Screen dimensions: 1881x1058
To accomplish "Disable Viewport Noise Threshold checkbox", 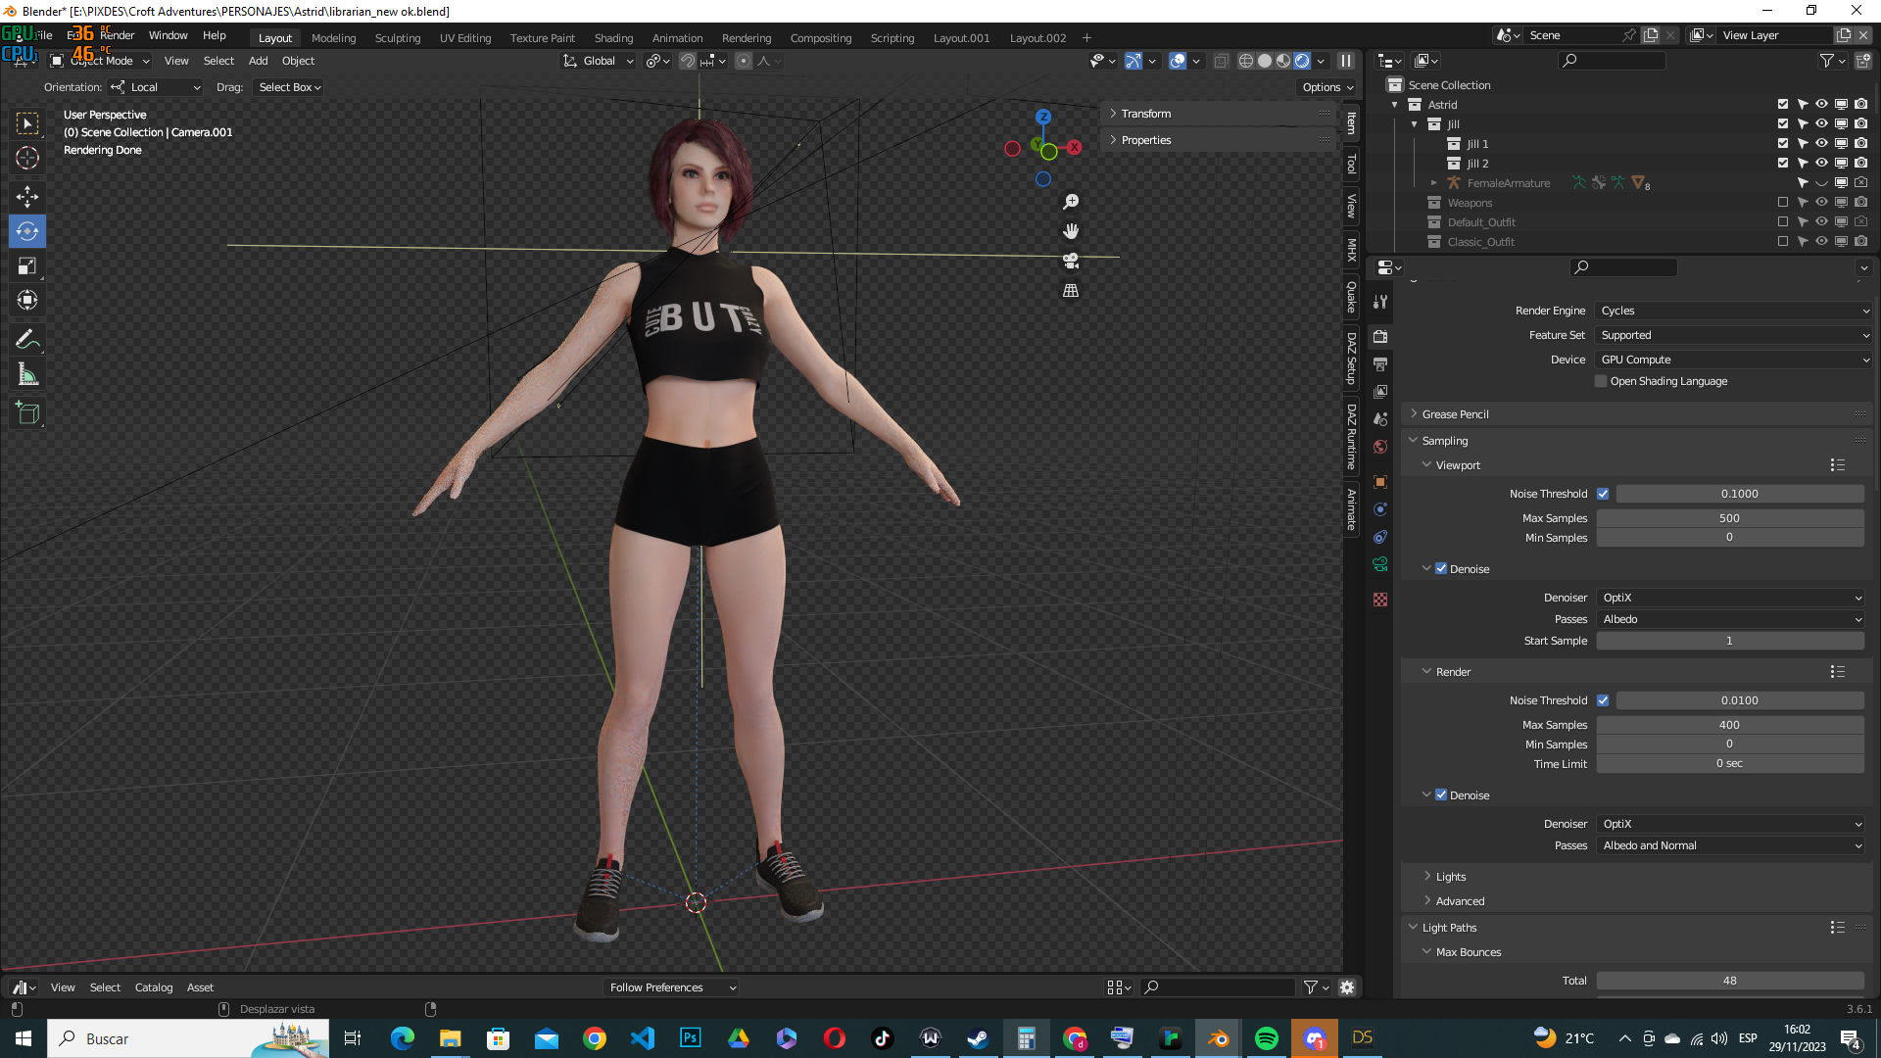I will click(1603, 494).
